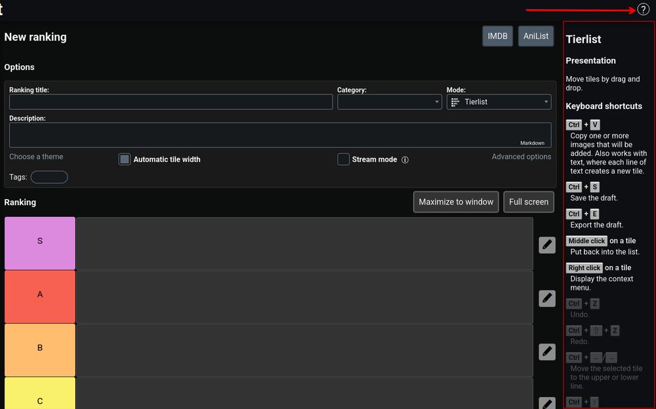Click the Markdown label in description box
Image resolution: width=656 pixels, height=409 pixels.
tap(532, 143)
